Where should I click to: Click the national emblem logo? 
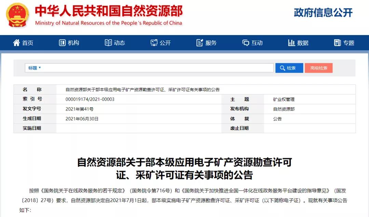[x=18, y=15]
